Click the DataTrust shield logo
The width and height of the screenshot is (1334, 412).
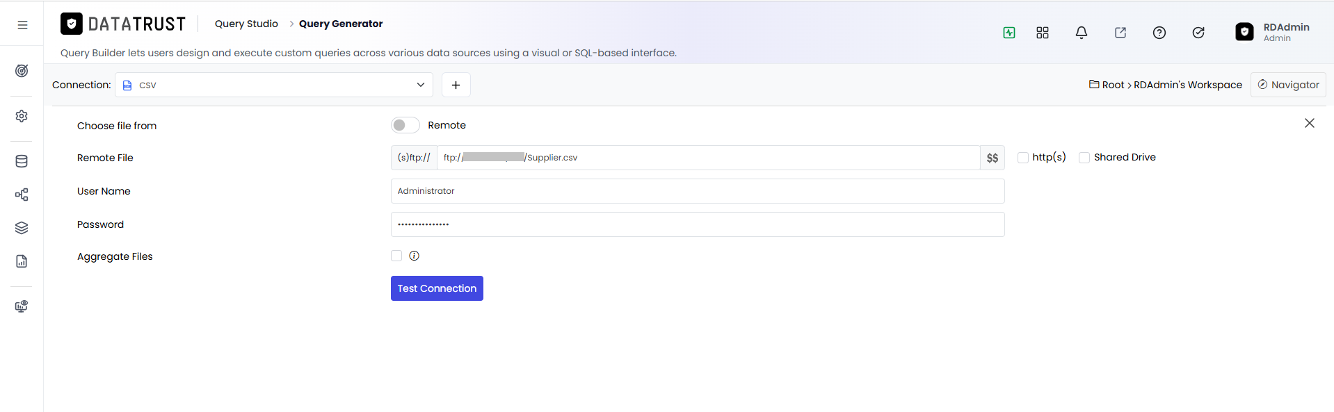[72, 24]
